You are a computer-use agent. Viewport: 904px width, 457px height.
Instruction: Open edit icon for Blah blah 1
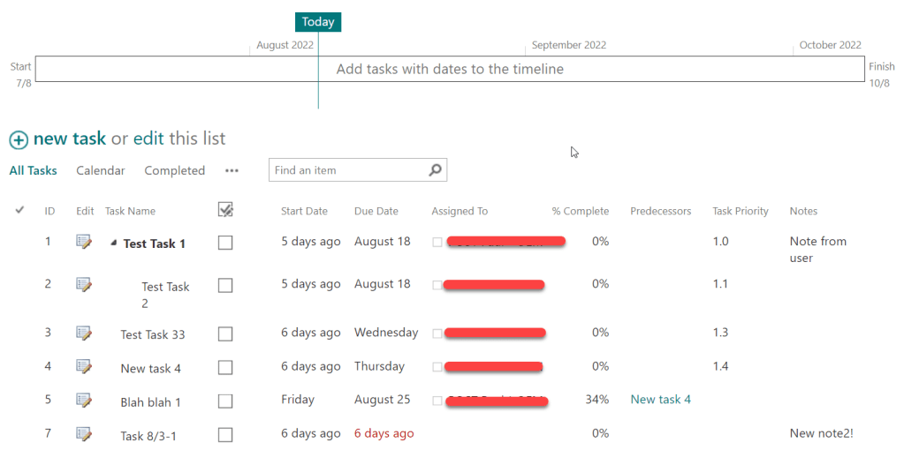tap(84, 401)
